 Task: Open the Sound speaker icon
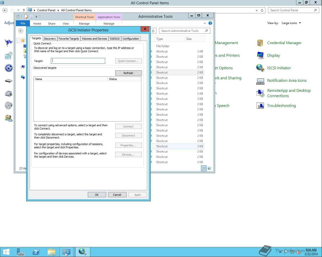click(x=9, y=106)
